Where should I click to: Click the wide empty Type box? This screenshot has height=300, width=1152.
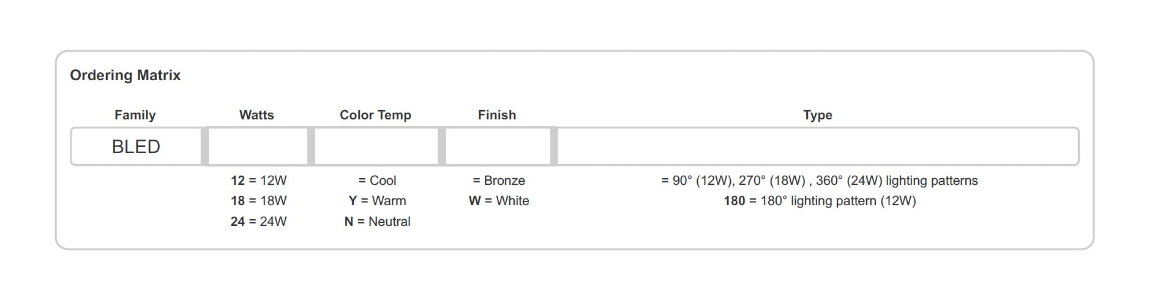(817, 147)
